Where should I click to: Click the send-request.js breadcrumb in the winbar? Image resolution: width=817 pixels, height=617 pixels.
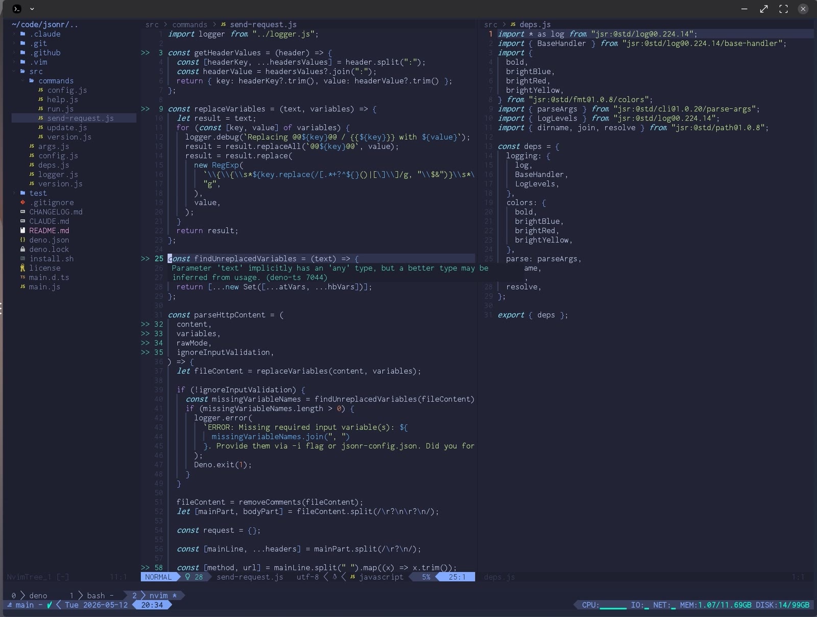click(x=263, y=25)
